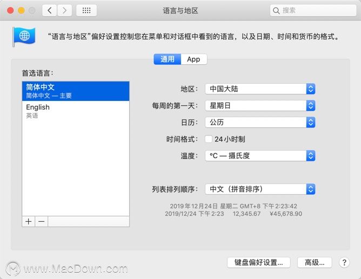Show all preferences via the grid icon
This screenshot has width=361, height=279.
coord(86,10)
